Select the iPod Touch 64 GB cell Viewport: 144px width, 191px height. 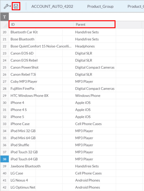click(36, 159)
